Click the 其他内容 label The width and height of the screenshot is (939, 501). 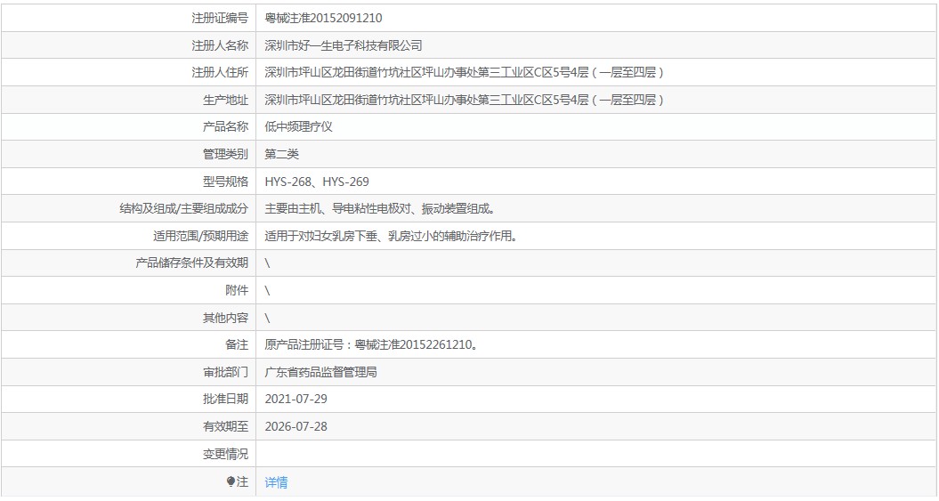(x=225, y=318)
